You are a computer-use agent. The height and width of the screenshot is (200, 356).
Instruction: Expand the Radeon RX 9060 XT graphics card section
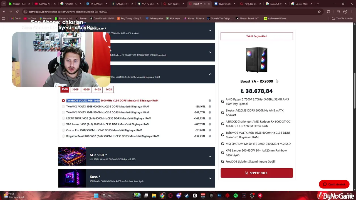tap(210, 52)
